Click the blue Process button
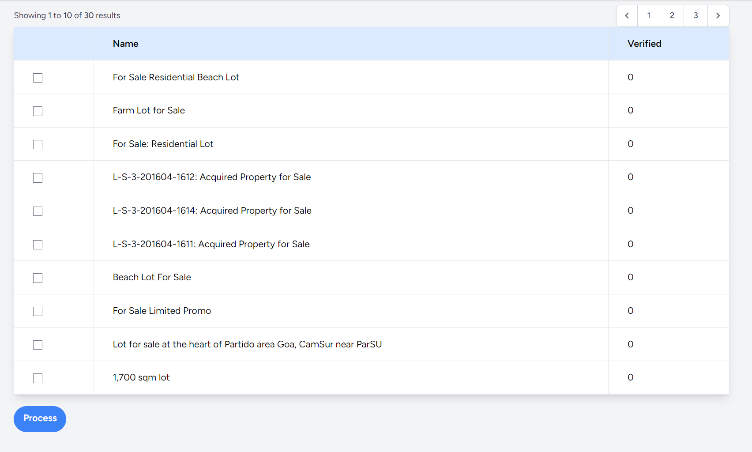Image resolution: width=752 pixels, height=452 pixels. [x=40, y=418]
